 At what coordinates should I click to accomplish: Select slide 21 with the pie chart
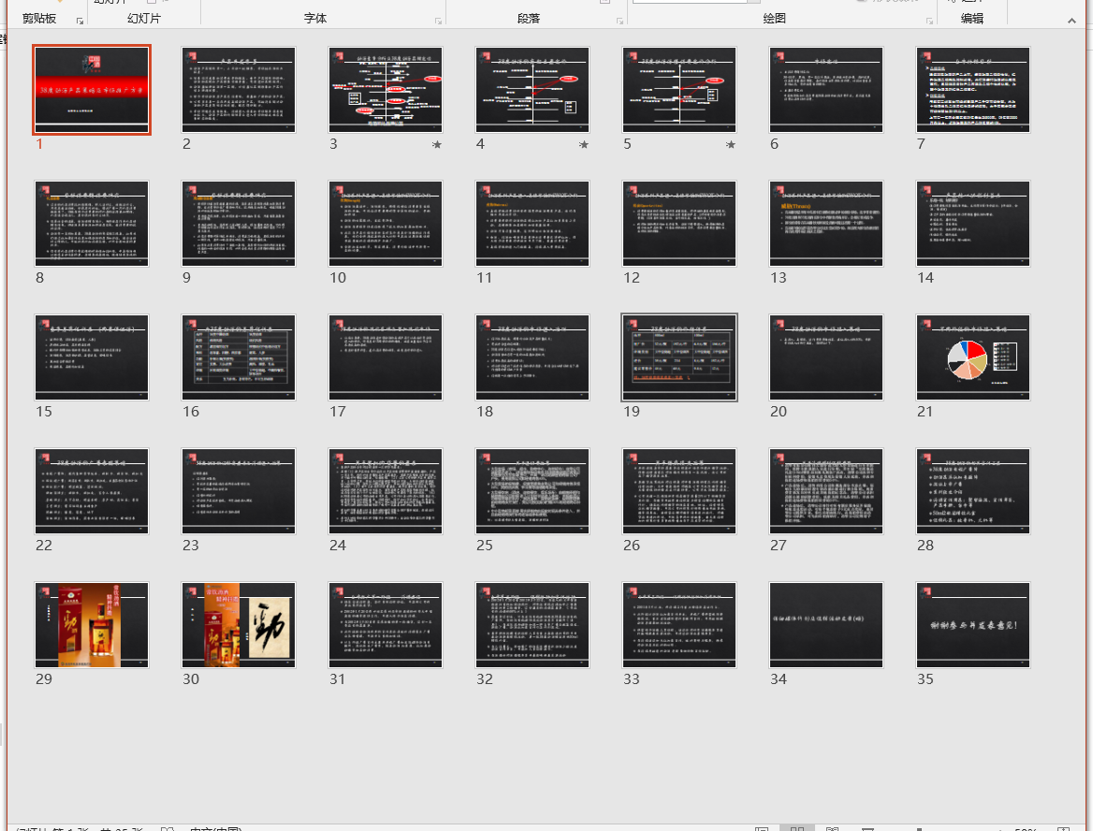click(973, 357)
